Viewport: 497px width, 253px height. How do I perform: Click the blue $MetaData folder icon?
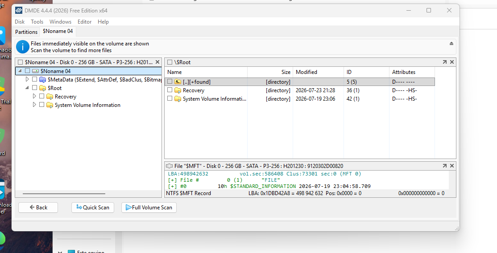42,79
